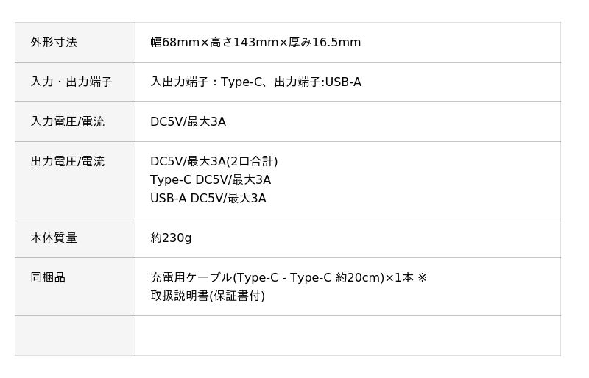
Task: Click the 外形寸法 header cell
Action: click(x=54, y=43)
